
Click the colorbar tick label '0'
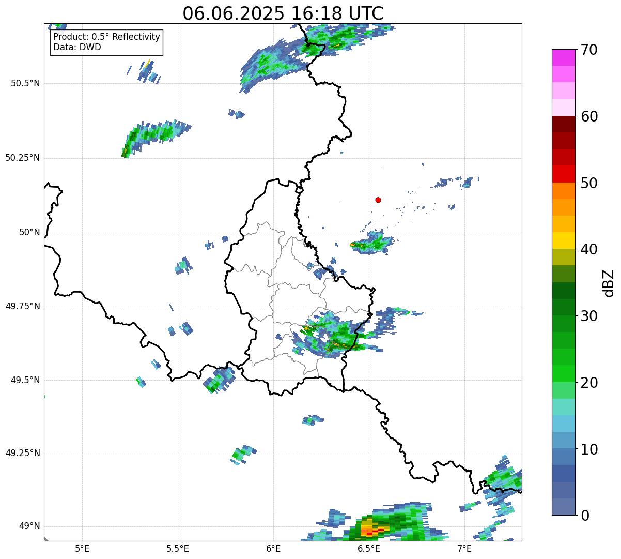pyautogui.click(x=584, y=515)
